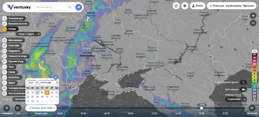Click the timeline handle at 18:00
The height and width of the screenshot is (117, 259).
(x=201, y=108)
